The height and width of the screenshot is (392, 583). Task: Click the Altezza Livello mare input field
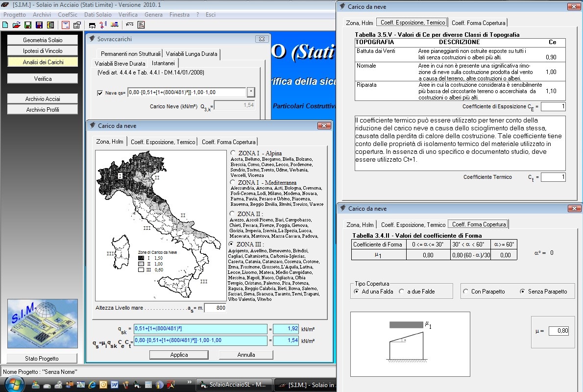pyautogui.click(x=216, y=308)
